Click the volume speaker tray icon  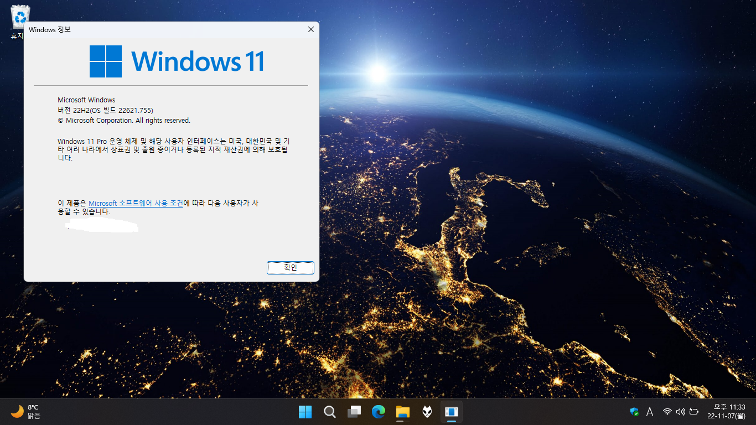tap(681, 412)
